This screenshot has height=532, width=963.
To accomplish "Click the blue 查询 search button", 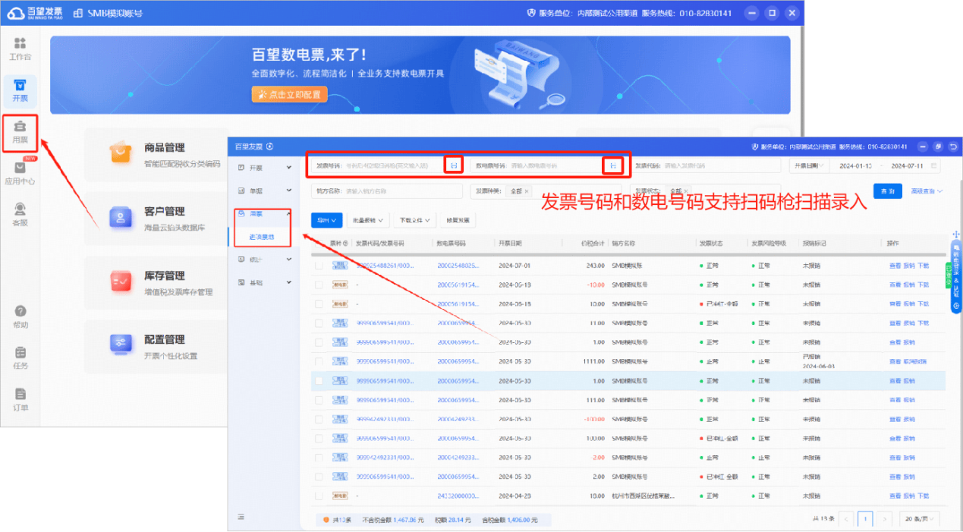I will (887, 191).
